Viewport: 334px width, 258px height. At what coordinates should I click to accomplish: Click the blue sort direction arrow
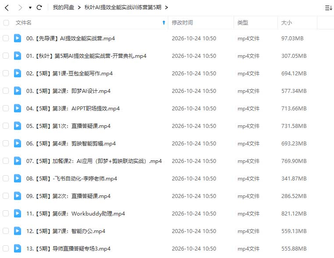(164, 22)
